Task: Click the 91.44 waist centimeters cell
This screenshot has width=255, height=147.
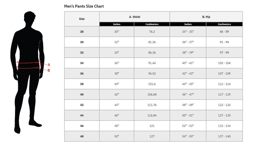Action: pos(152,63)
